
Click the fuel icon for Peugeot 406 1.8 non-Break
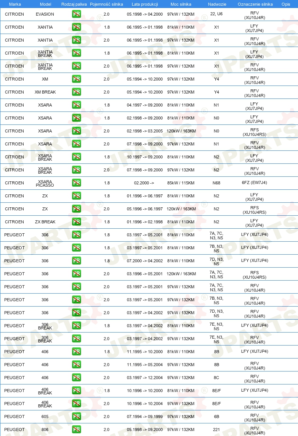tap(76, 352)
